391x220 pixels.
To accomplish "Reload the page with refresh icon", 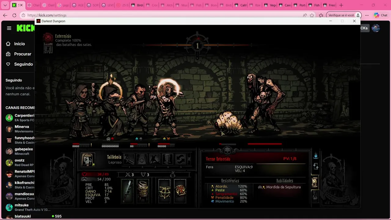I will (14, 15).
